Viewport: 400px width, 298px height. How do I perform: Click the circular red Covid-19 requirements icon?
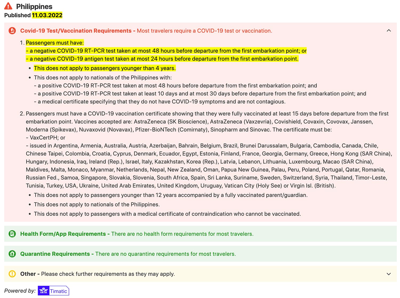pyautogui.click(x=12, y=31)
